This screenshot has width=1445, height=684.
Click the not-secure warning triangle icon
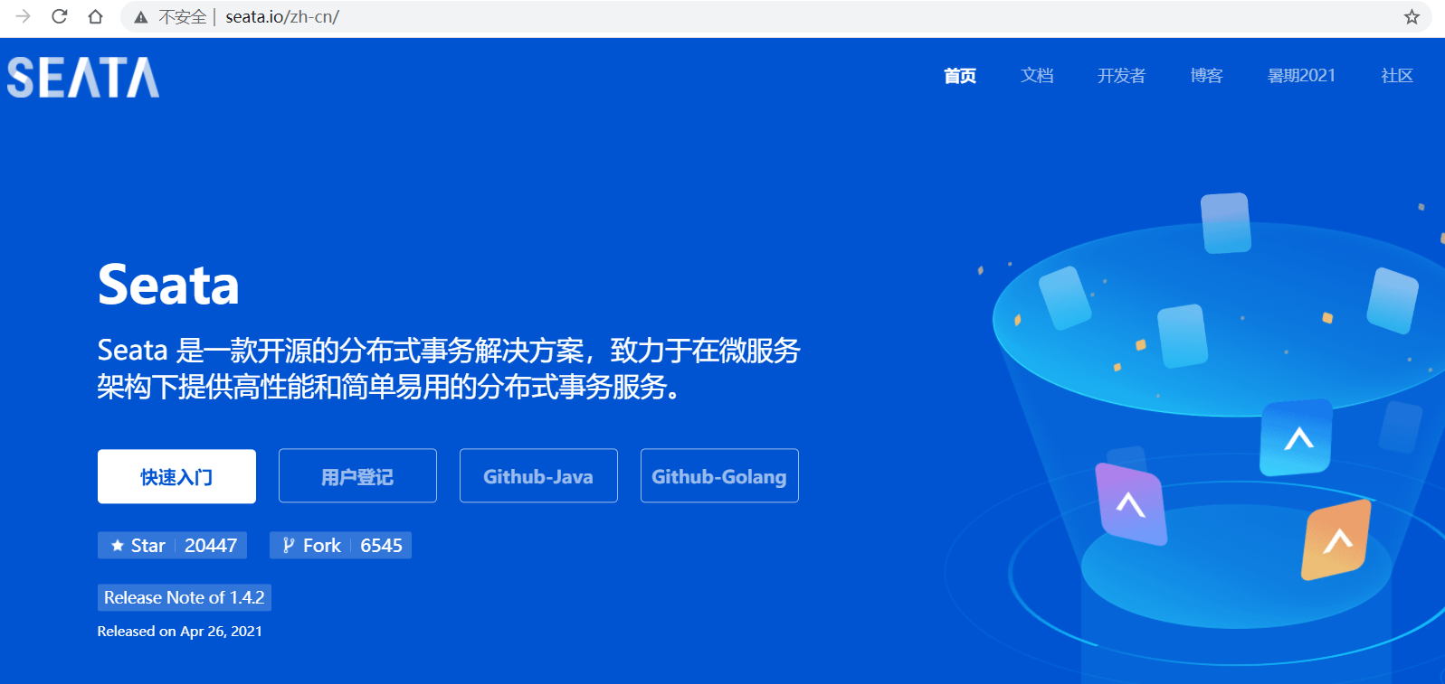[x=141, y=17]
